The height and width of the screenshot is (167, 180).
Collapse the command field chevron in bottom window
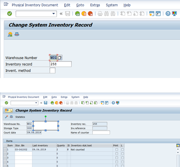[41, 103]
